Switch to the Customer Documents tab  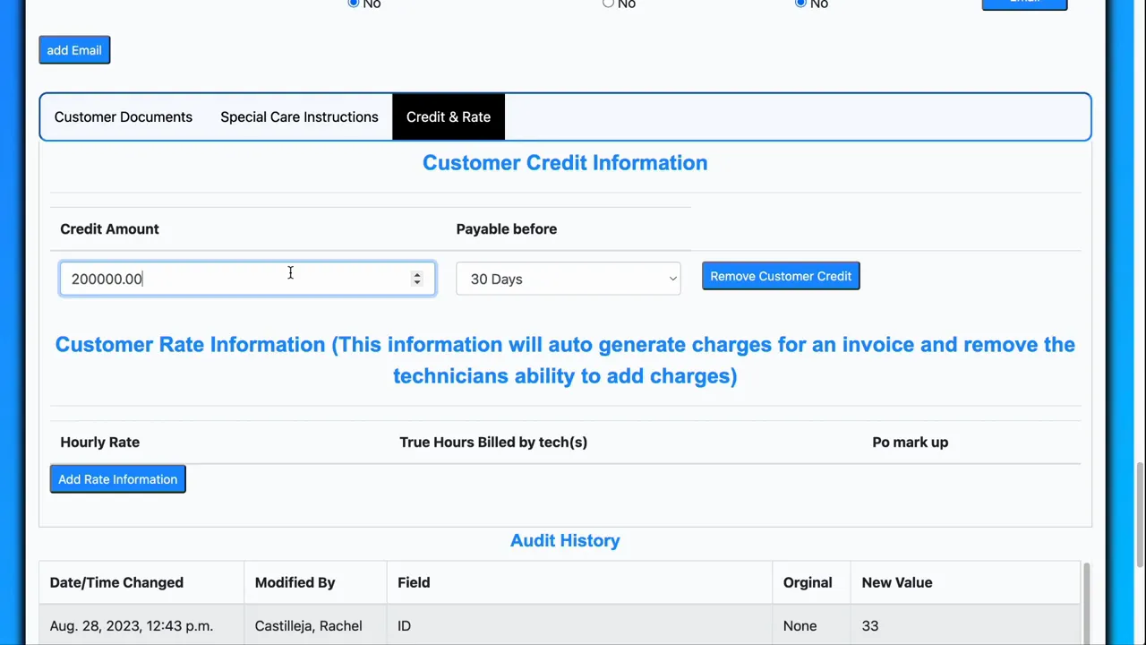tap(123, 116)
